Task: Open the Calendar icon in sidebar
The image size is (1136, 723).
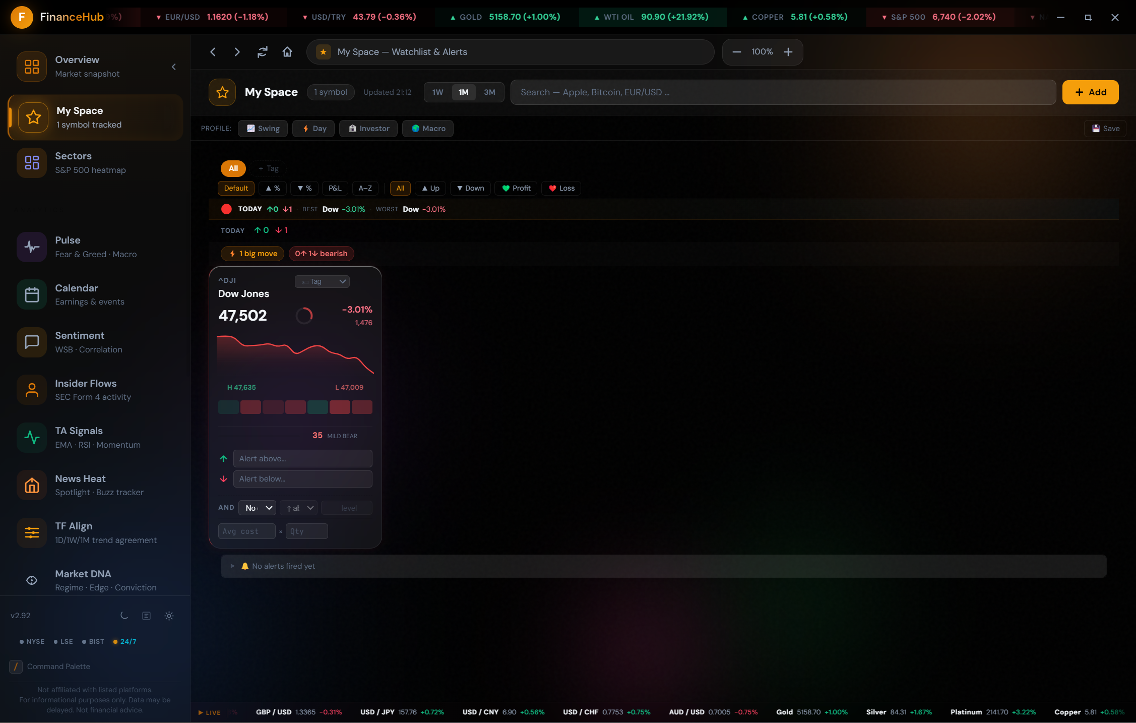Action: tap(32, 294)
